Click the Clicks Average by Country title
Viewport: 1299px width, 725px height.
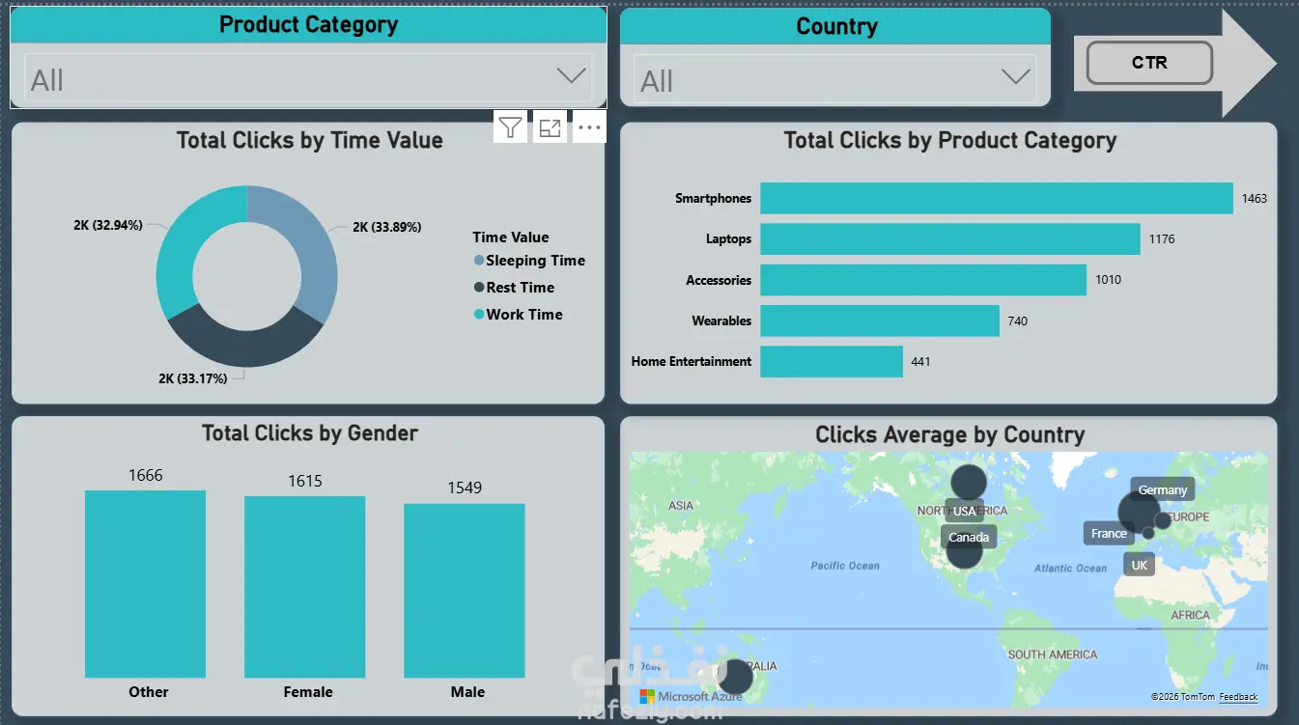(x=950, y=435)
